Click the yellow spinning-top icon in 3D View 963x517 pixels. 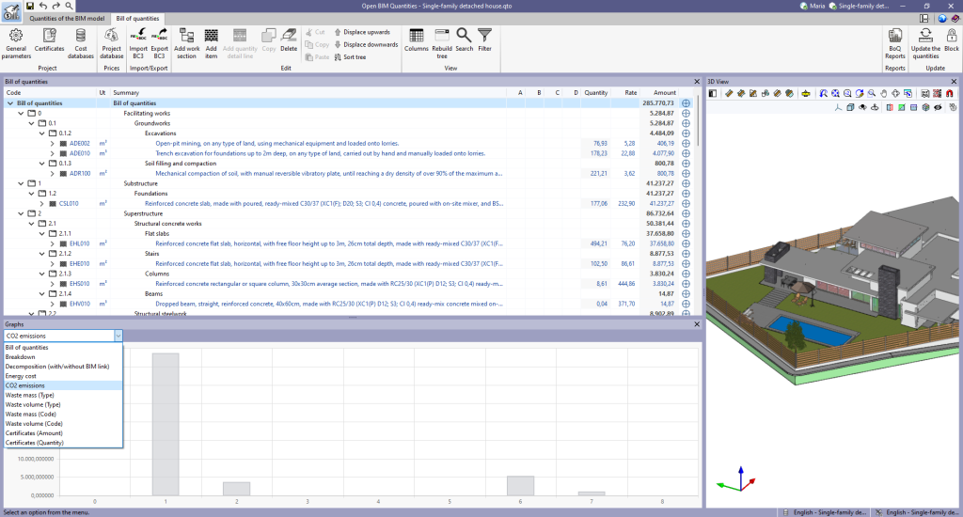[806, 93]
